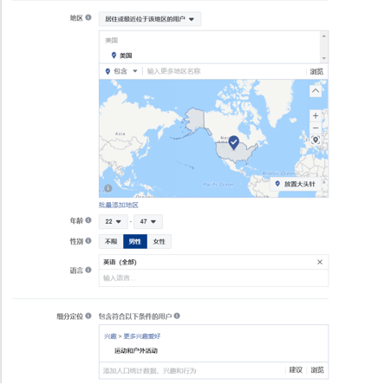The width and height of the screenshot is (378, 385).
Task: Click the info icon next to 语言
Action: pyautogui.click(x=88, y=270)
